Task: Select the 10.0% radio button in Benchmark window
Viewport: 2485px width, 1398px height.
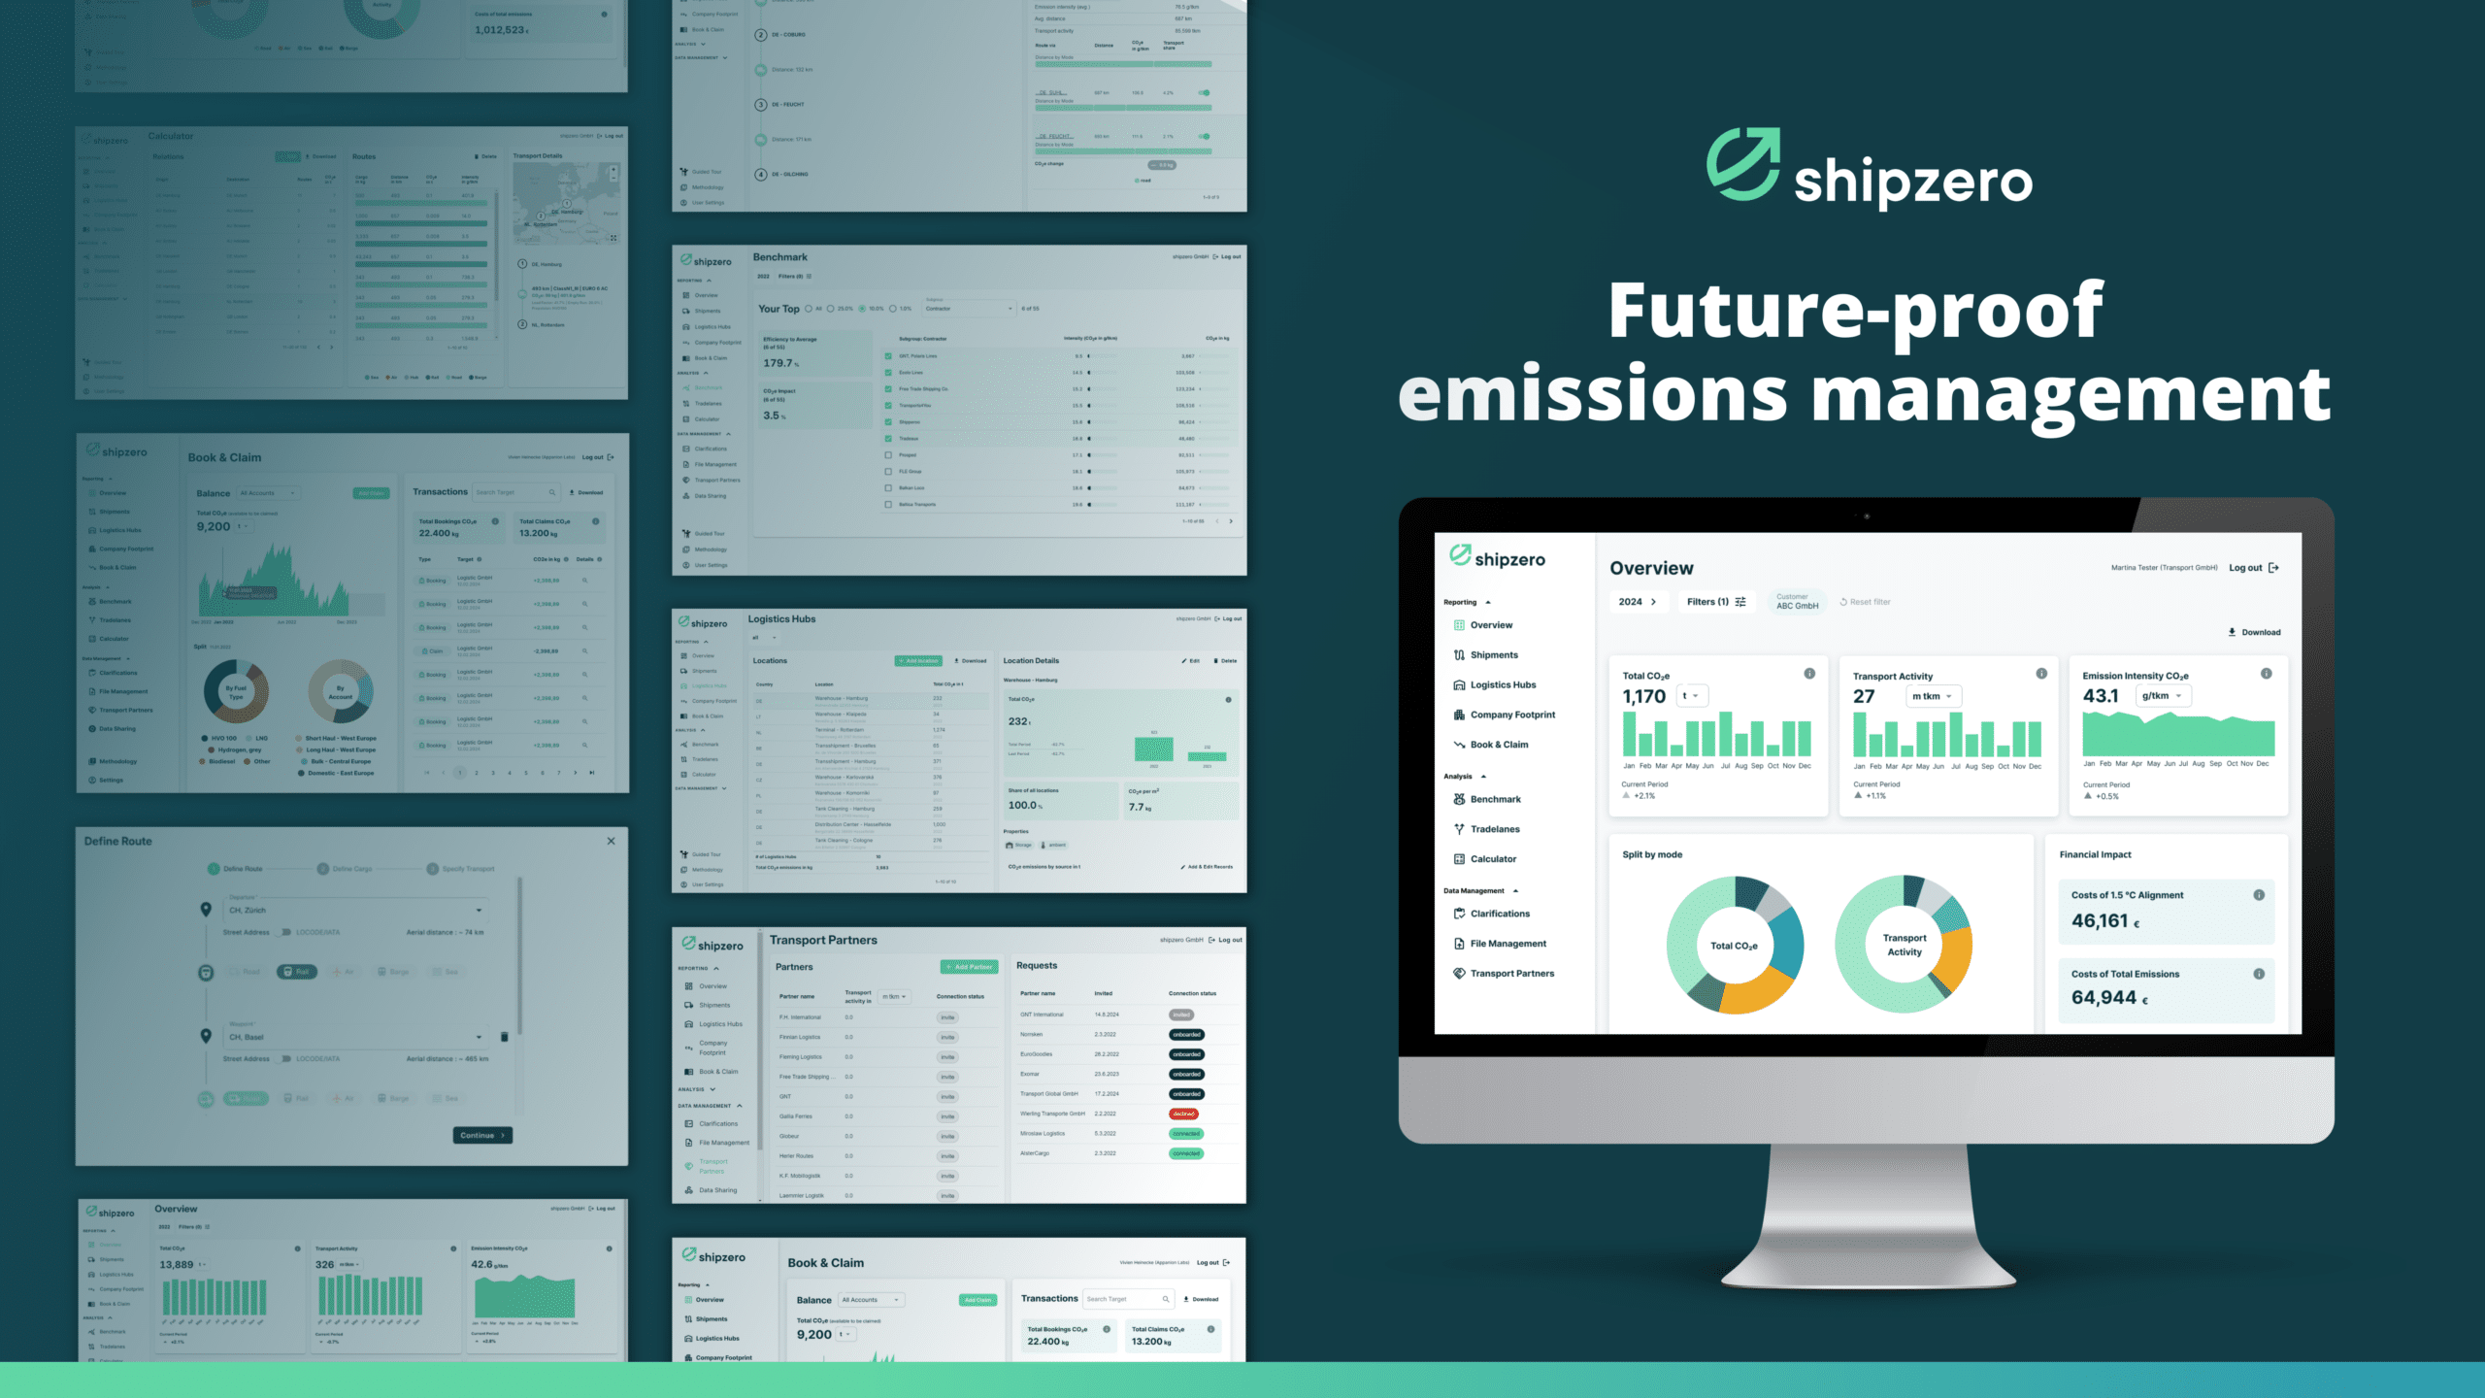Action: click(862, 309)
